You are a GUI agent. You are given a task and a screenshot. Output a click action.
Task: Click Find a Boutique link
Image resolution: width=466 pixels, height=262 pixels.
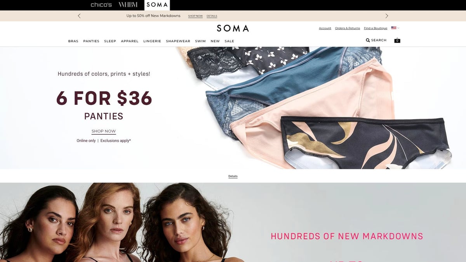[376, 28]
